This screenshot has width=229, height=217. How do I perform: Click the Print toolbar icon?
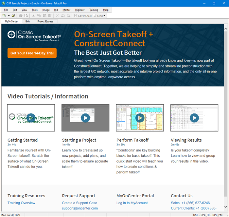point(21,15)
